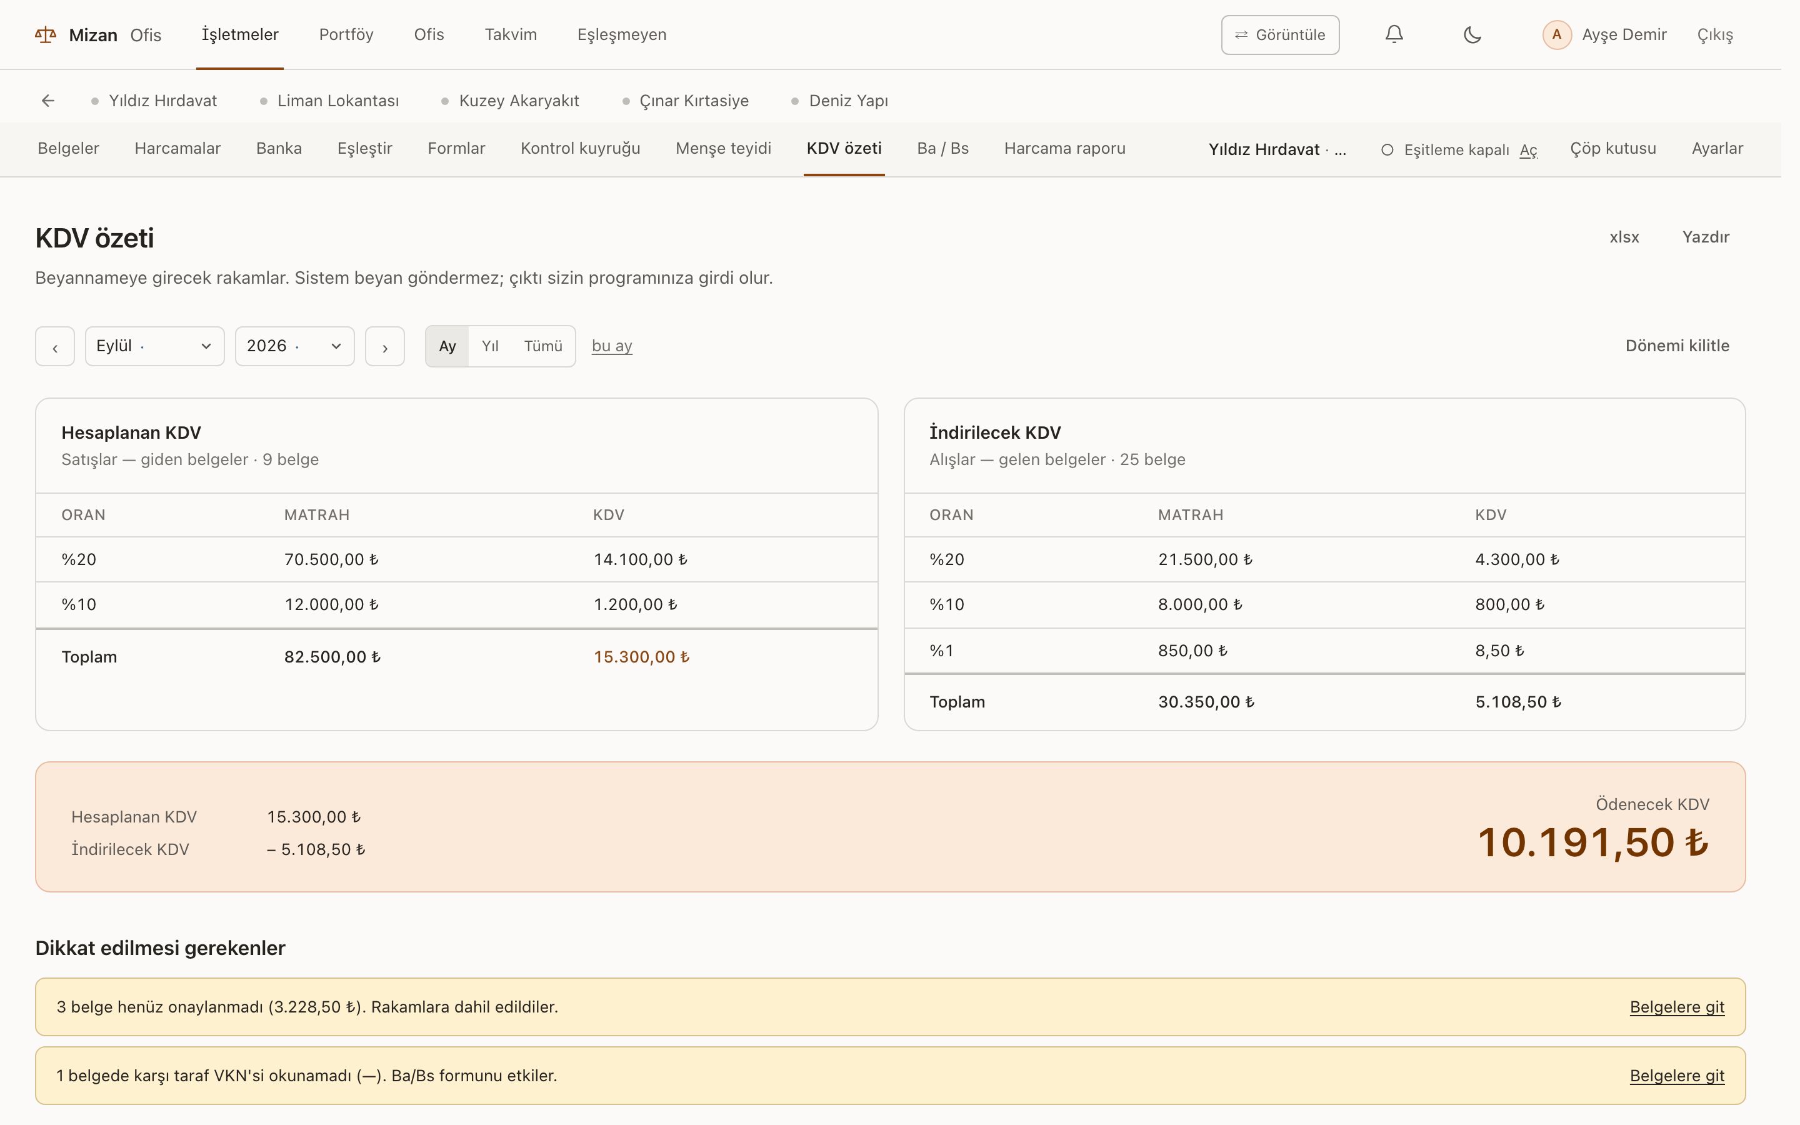Select the Kuzey Akaryakıt business
This screenshot has width=1800, height=1125.
(510, 101)
